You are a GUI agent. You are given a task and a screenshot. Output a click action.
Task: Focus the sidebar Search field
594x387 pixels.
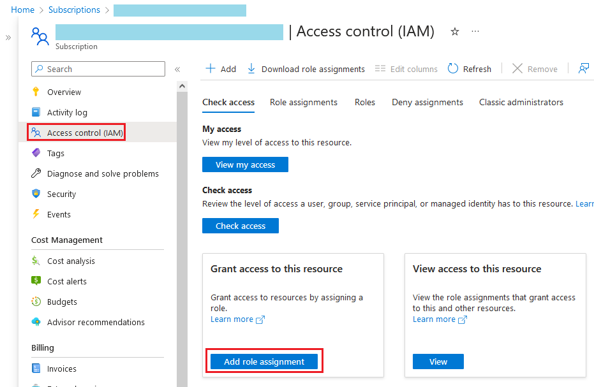(102, 69)
